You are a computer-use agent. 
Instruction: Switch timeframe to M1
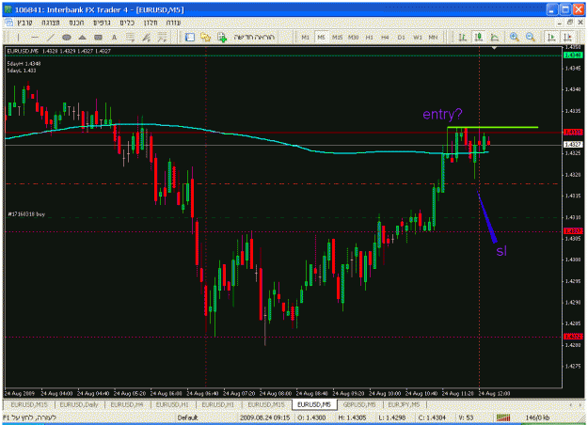[305, 37]
